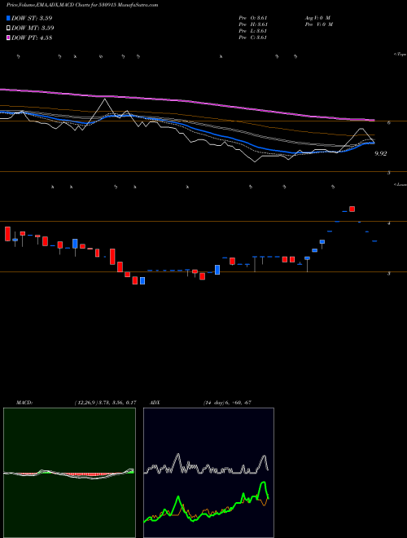Open the dark blue ADX indicator panel

point(208,473)
